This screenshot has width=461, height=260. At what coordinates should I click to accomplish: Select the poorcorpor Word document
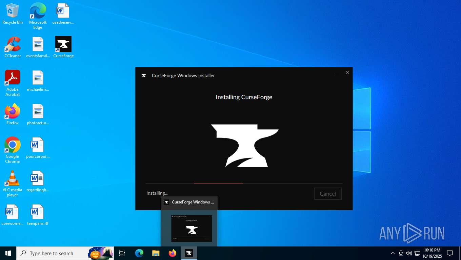38,148
